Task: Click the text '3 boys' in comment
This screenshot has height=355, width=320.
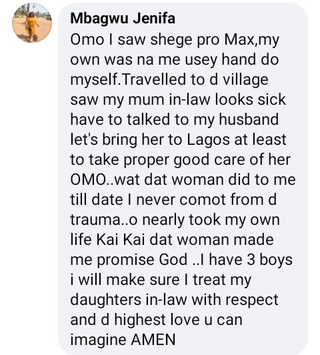Action: coord(269,260)
